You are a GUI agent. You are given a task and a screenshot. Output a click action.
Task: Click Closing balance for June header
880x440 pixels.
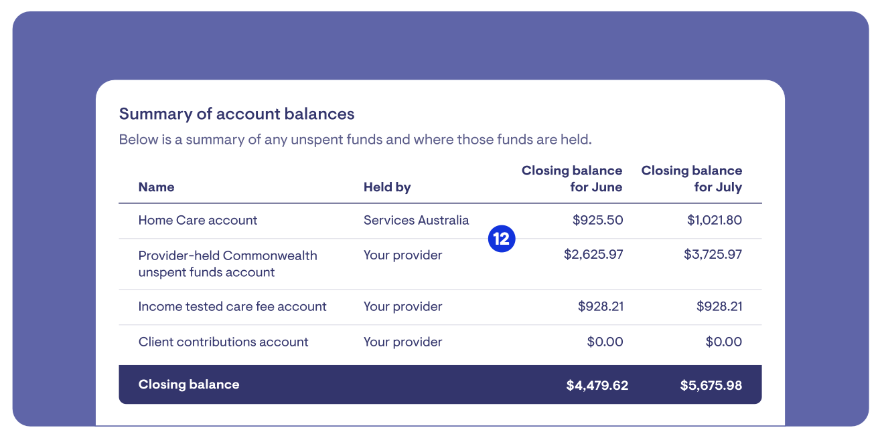click(572, 179)
